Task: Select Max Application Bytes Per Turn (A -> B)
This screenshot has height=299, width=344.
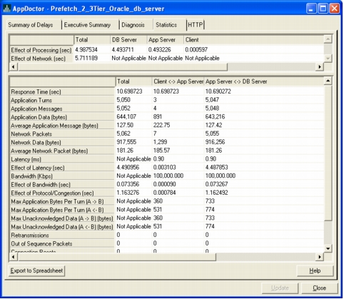Action: pos(62,202)
